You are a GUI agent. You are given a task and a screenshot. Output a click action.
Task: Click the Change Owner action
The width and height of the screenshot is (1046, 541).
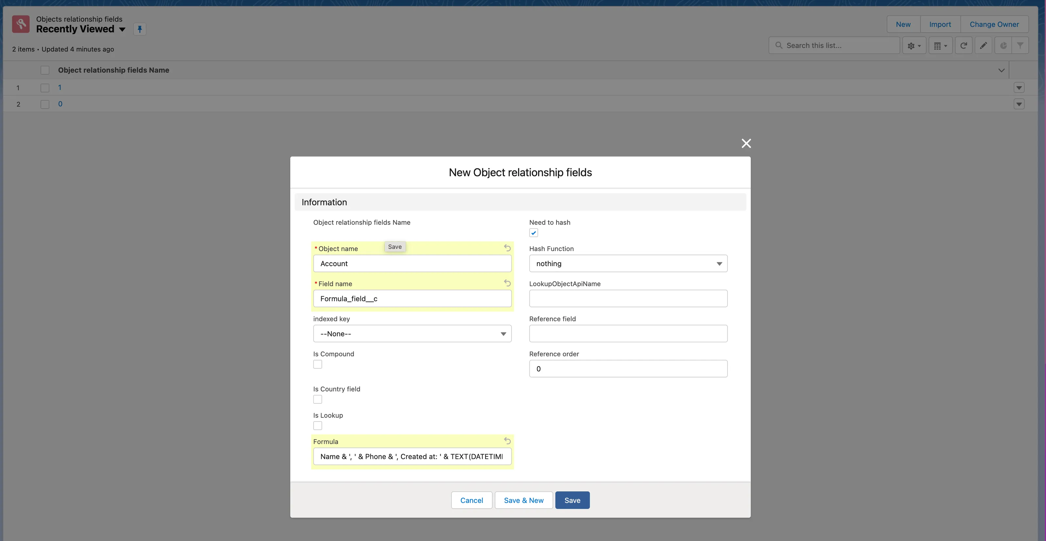click(x=994, y=25)
